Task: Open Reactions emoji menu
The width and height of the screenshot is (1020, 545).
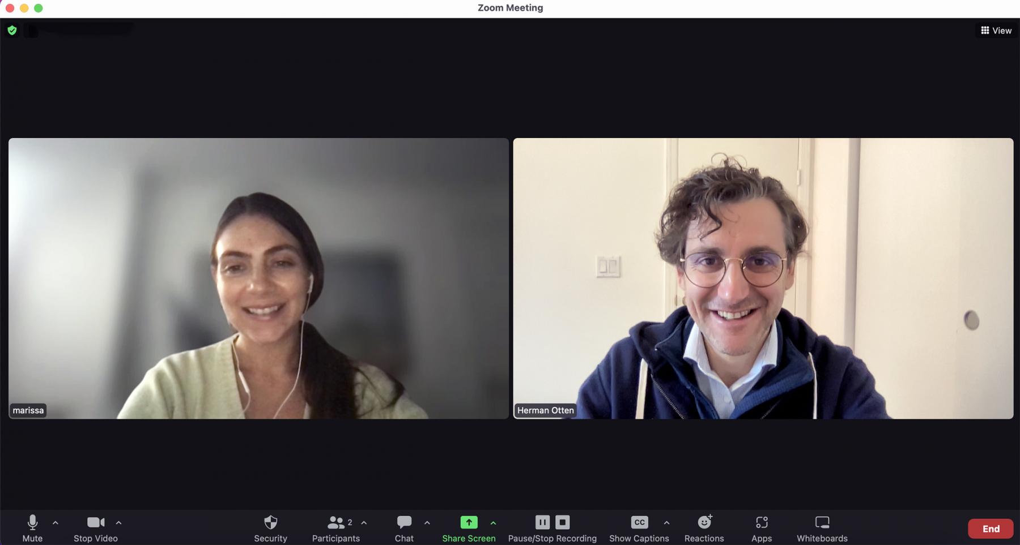Action: 704,529
